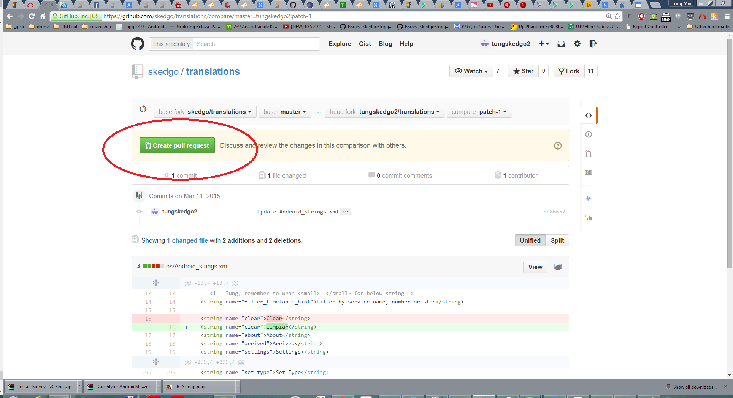Open the Graphs sidebar icon

(x=589, y=218)
